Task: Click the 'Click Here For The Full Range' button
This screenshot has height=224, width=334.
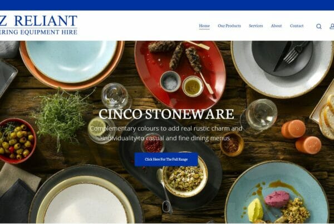Action: pyautogui.click(x=166, y=159)
